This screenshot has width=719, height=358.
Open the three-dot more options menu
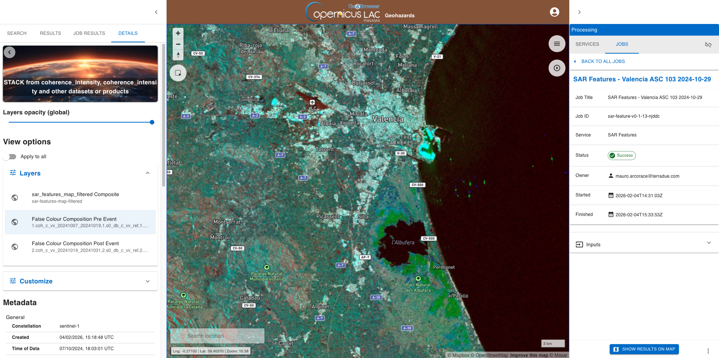point(708,351)
